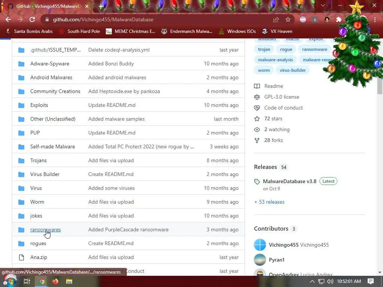Open the Android Malwares folder
The height and width of the screenshot is (287, 383).
coord(51,78)
